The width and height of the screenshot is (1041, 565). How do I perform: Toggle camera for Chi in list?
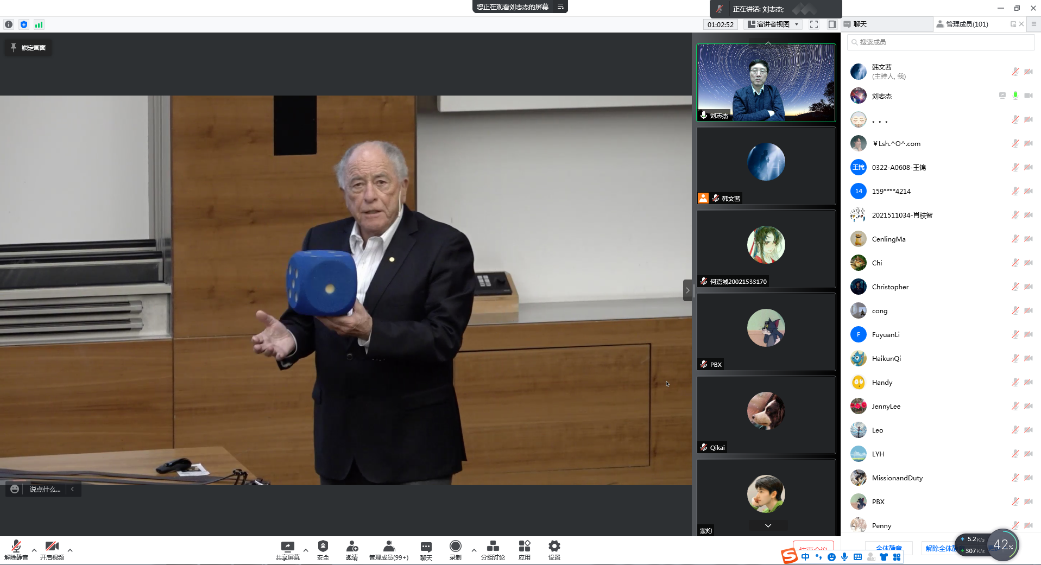tap(1029, 263)
